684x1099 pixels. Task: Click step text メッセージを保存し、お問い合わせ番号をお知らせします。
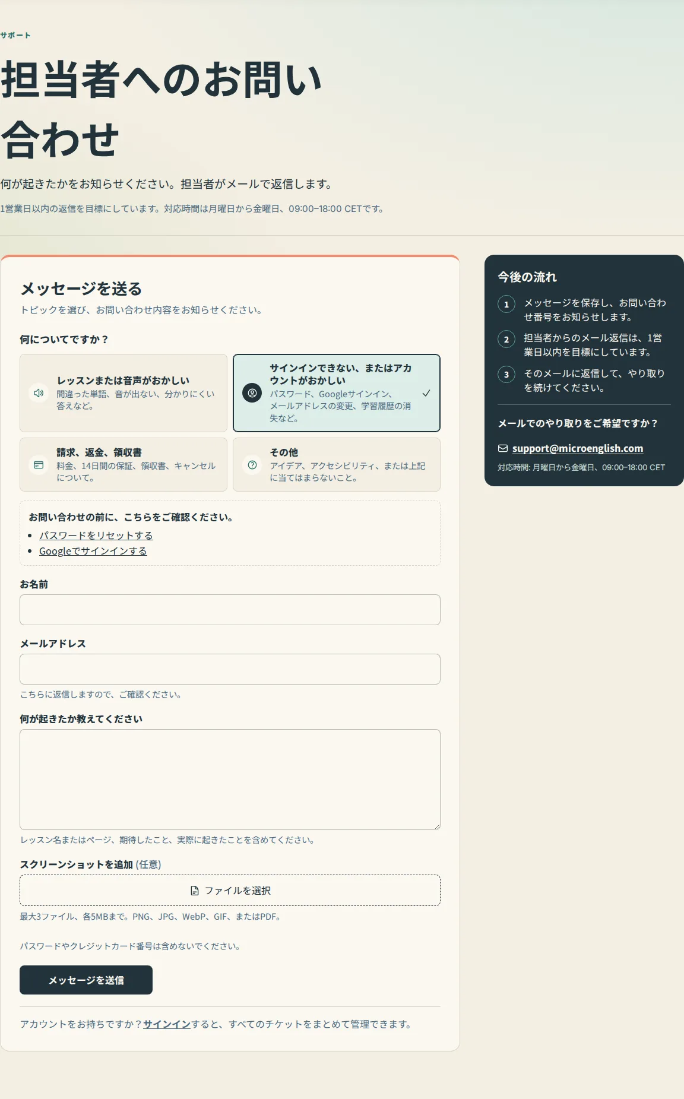(595, 310)
